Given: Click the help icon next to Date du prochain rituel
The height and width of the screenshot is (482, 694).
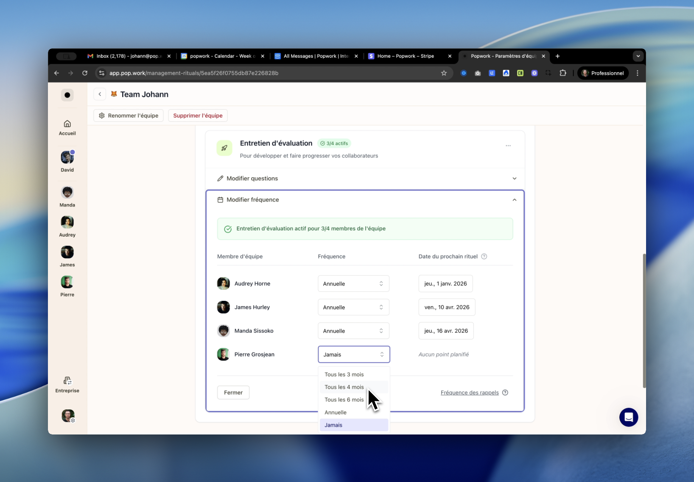Looking at the screenshot, I should click(484, 256).
